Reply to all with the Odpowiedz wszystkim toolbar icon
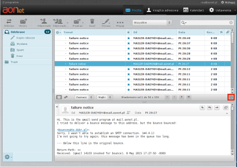This screenshot has width=237, height=167. tap(59, 23)
